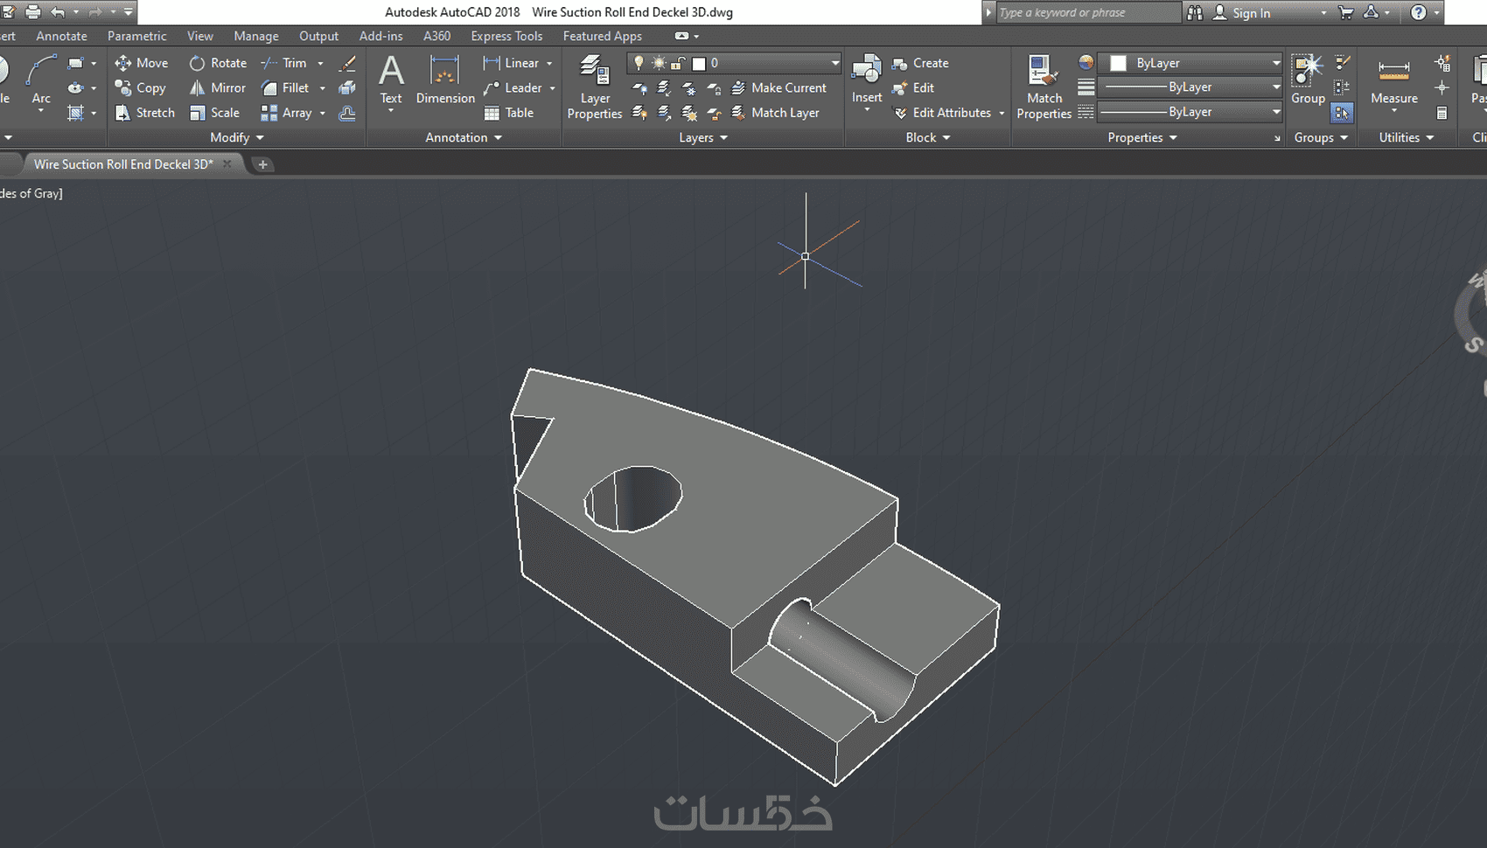
Task: Expand the Layers panel
Action: [x=703, y=137]
